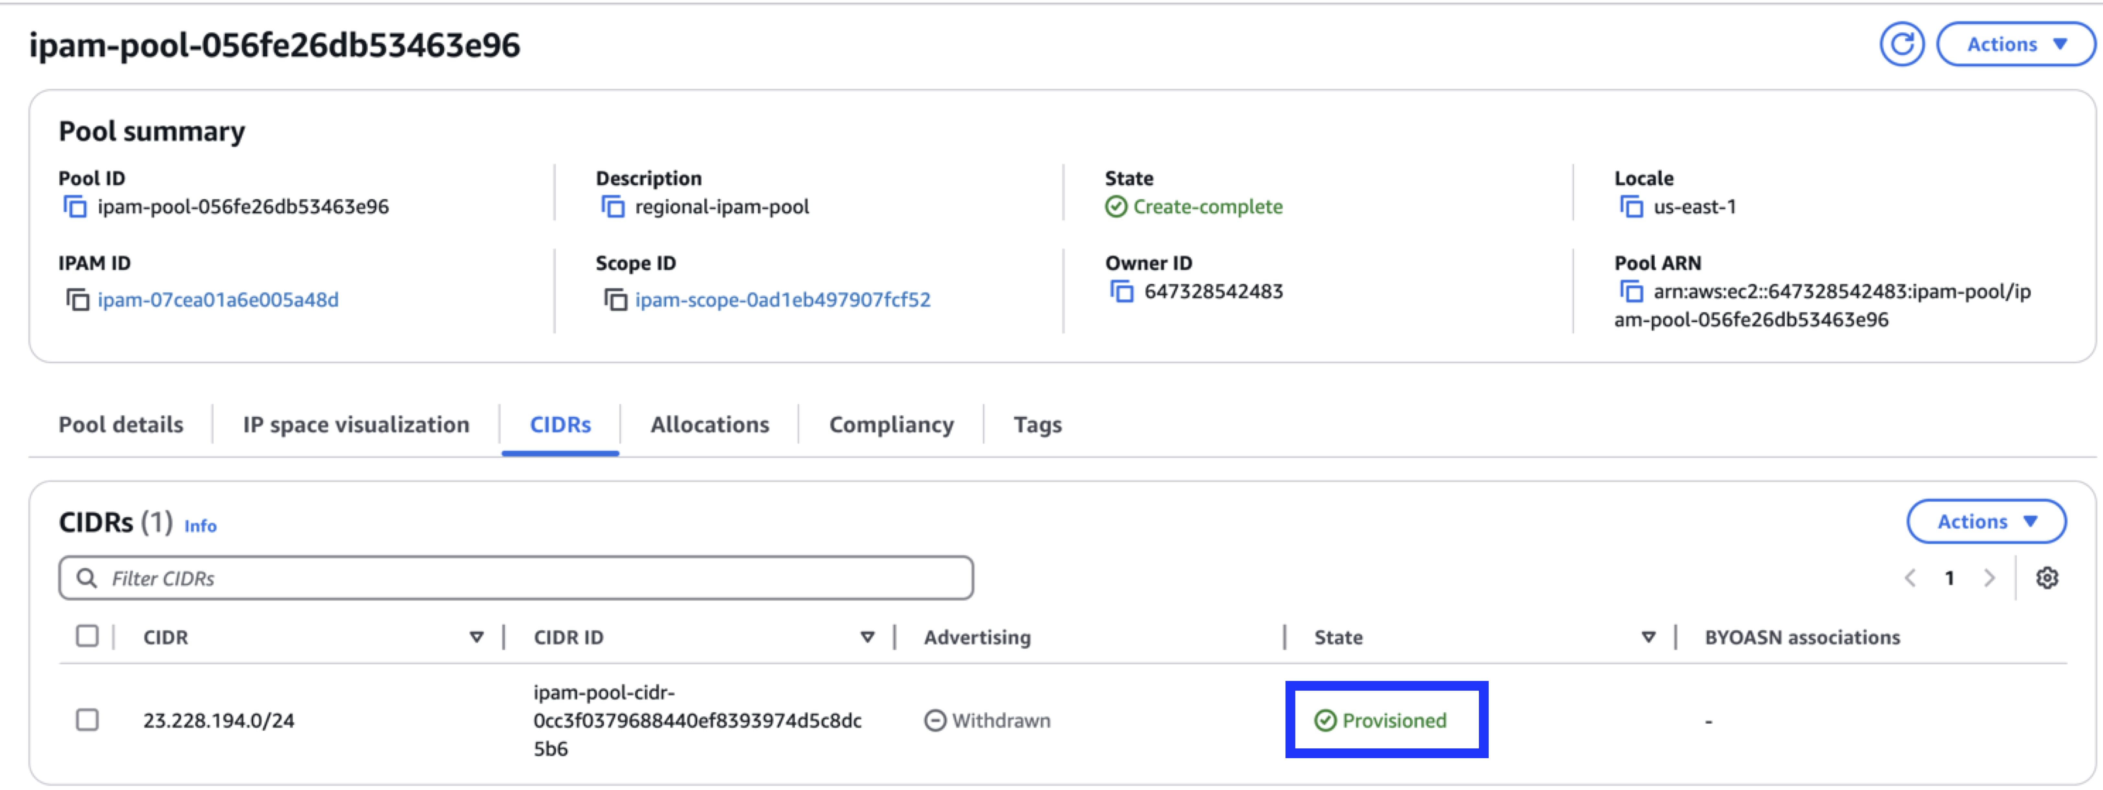This screenshot has width=2103, height=790.
Task: Copy the IPAM ID value
Action: click(x=75, y=300)
